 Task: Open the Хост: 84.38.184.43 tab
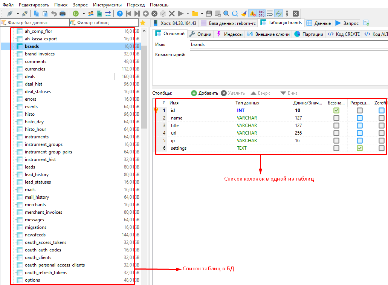point(175,23)
